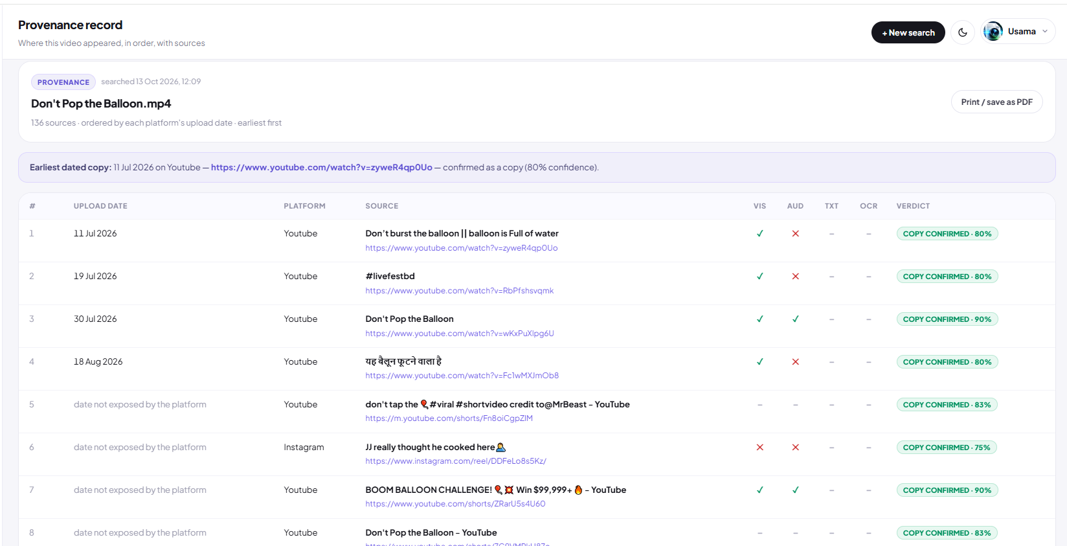Click COPY CONFIRMED 75% badge on Instagram row

pyautogui.click(x=947, y=448)
